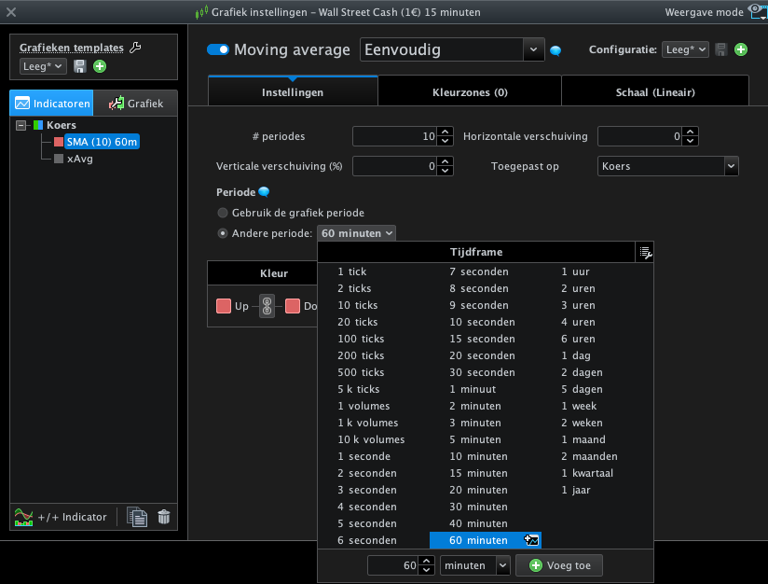The width and height of the screenshot is (768, 584).
Task: Select the xAvg tree item
Action: tap(80, 159)
